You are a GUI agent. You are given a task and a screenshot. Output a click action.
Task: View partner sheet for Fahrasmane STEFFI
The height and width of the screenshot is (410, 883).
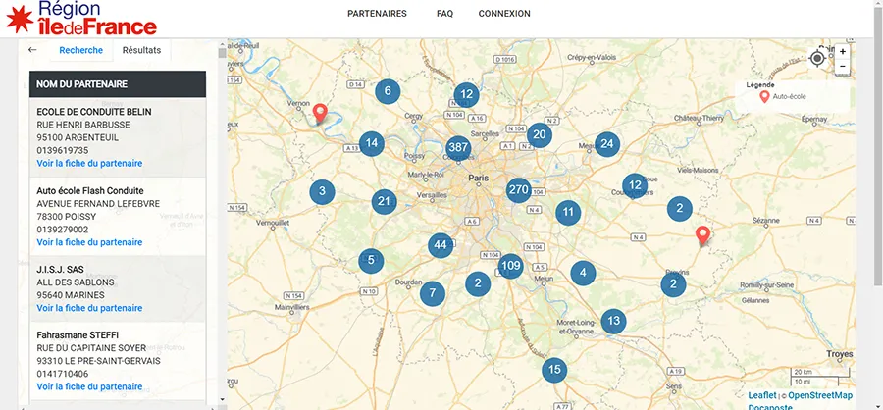click(89, 386)
